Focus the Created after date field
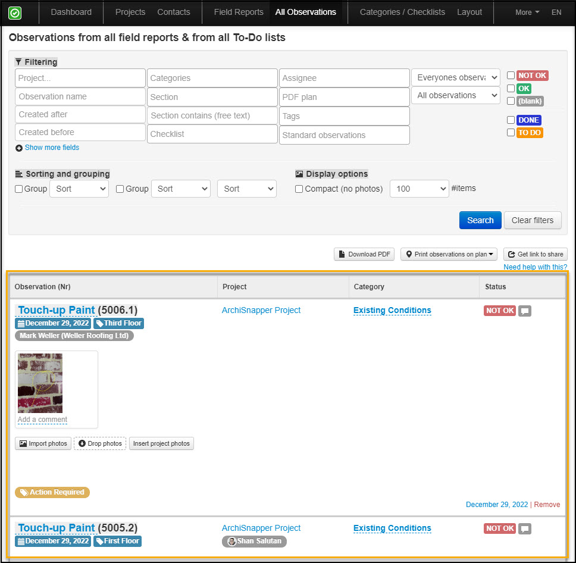This screenshot has width=576, height=563. tap(80, 115)
